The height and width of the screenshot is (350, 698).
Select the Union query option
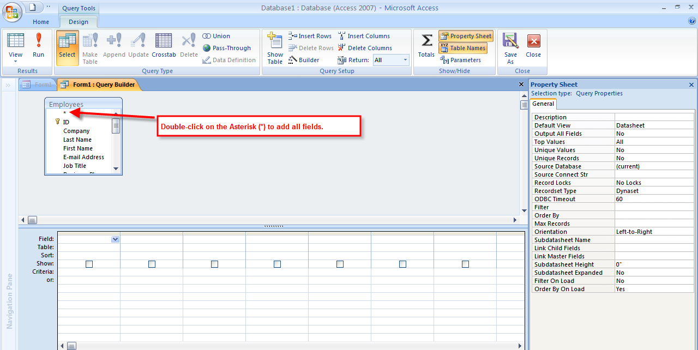216,36
